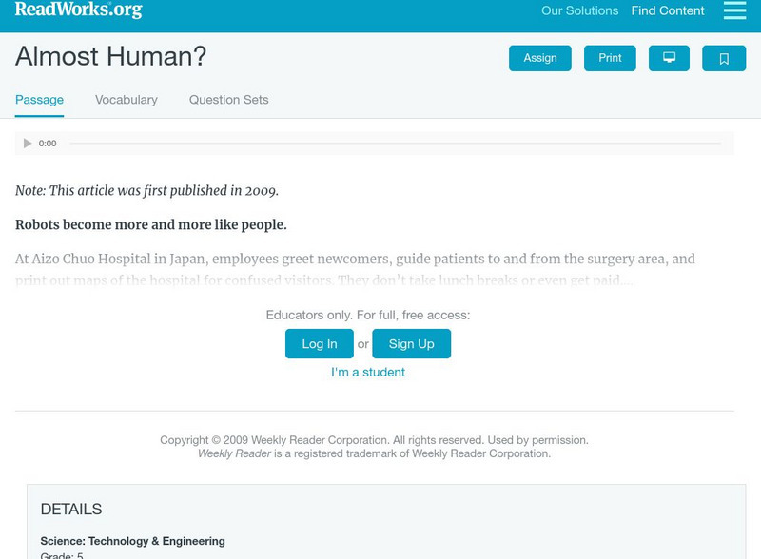This screenshot has height=559, width=761.
Task: Play the audio with the play icon
Action: 28,144
